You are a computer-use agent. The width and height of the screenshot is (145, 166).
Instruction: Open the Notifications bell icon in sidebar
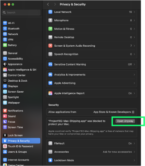[5, 111]
